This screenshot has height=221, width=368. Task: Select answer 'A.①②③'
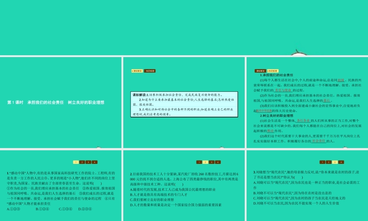(x=13, y=209)
